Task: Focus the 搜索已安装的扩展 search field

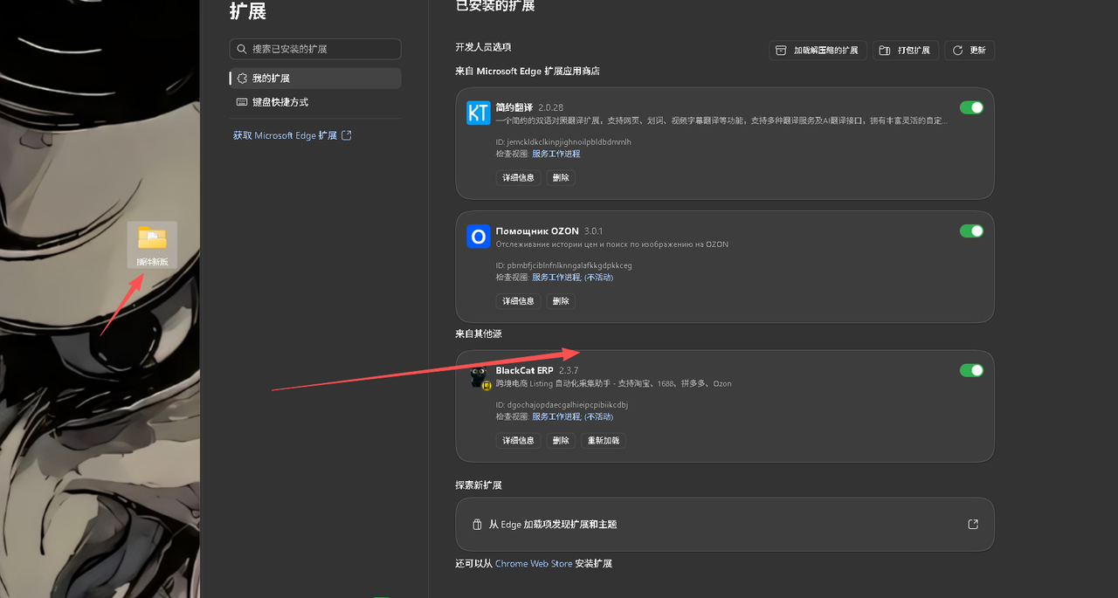Action: [315, 49]
